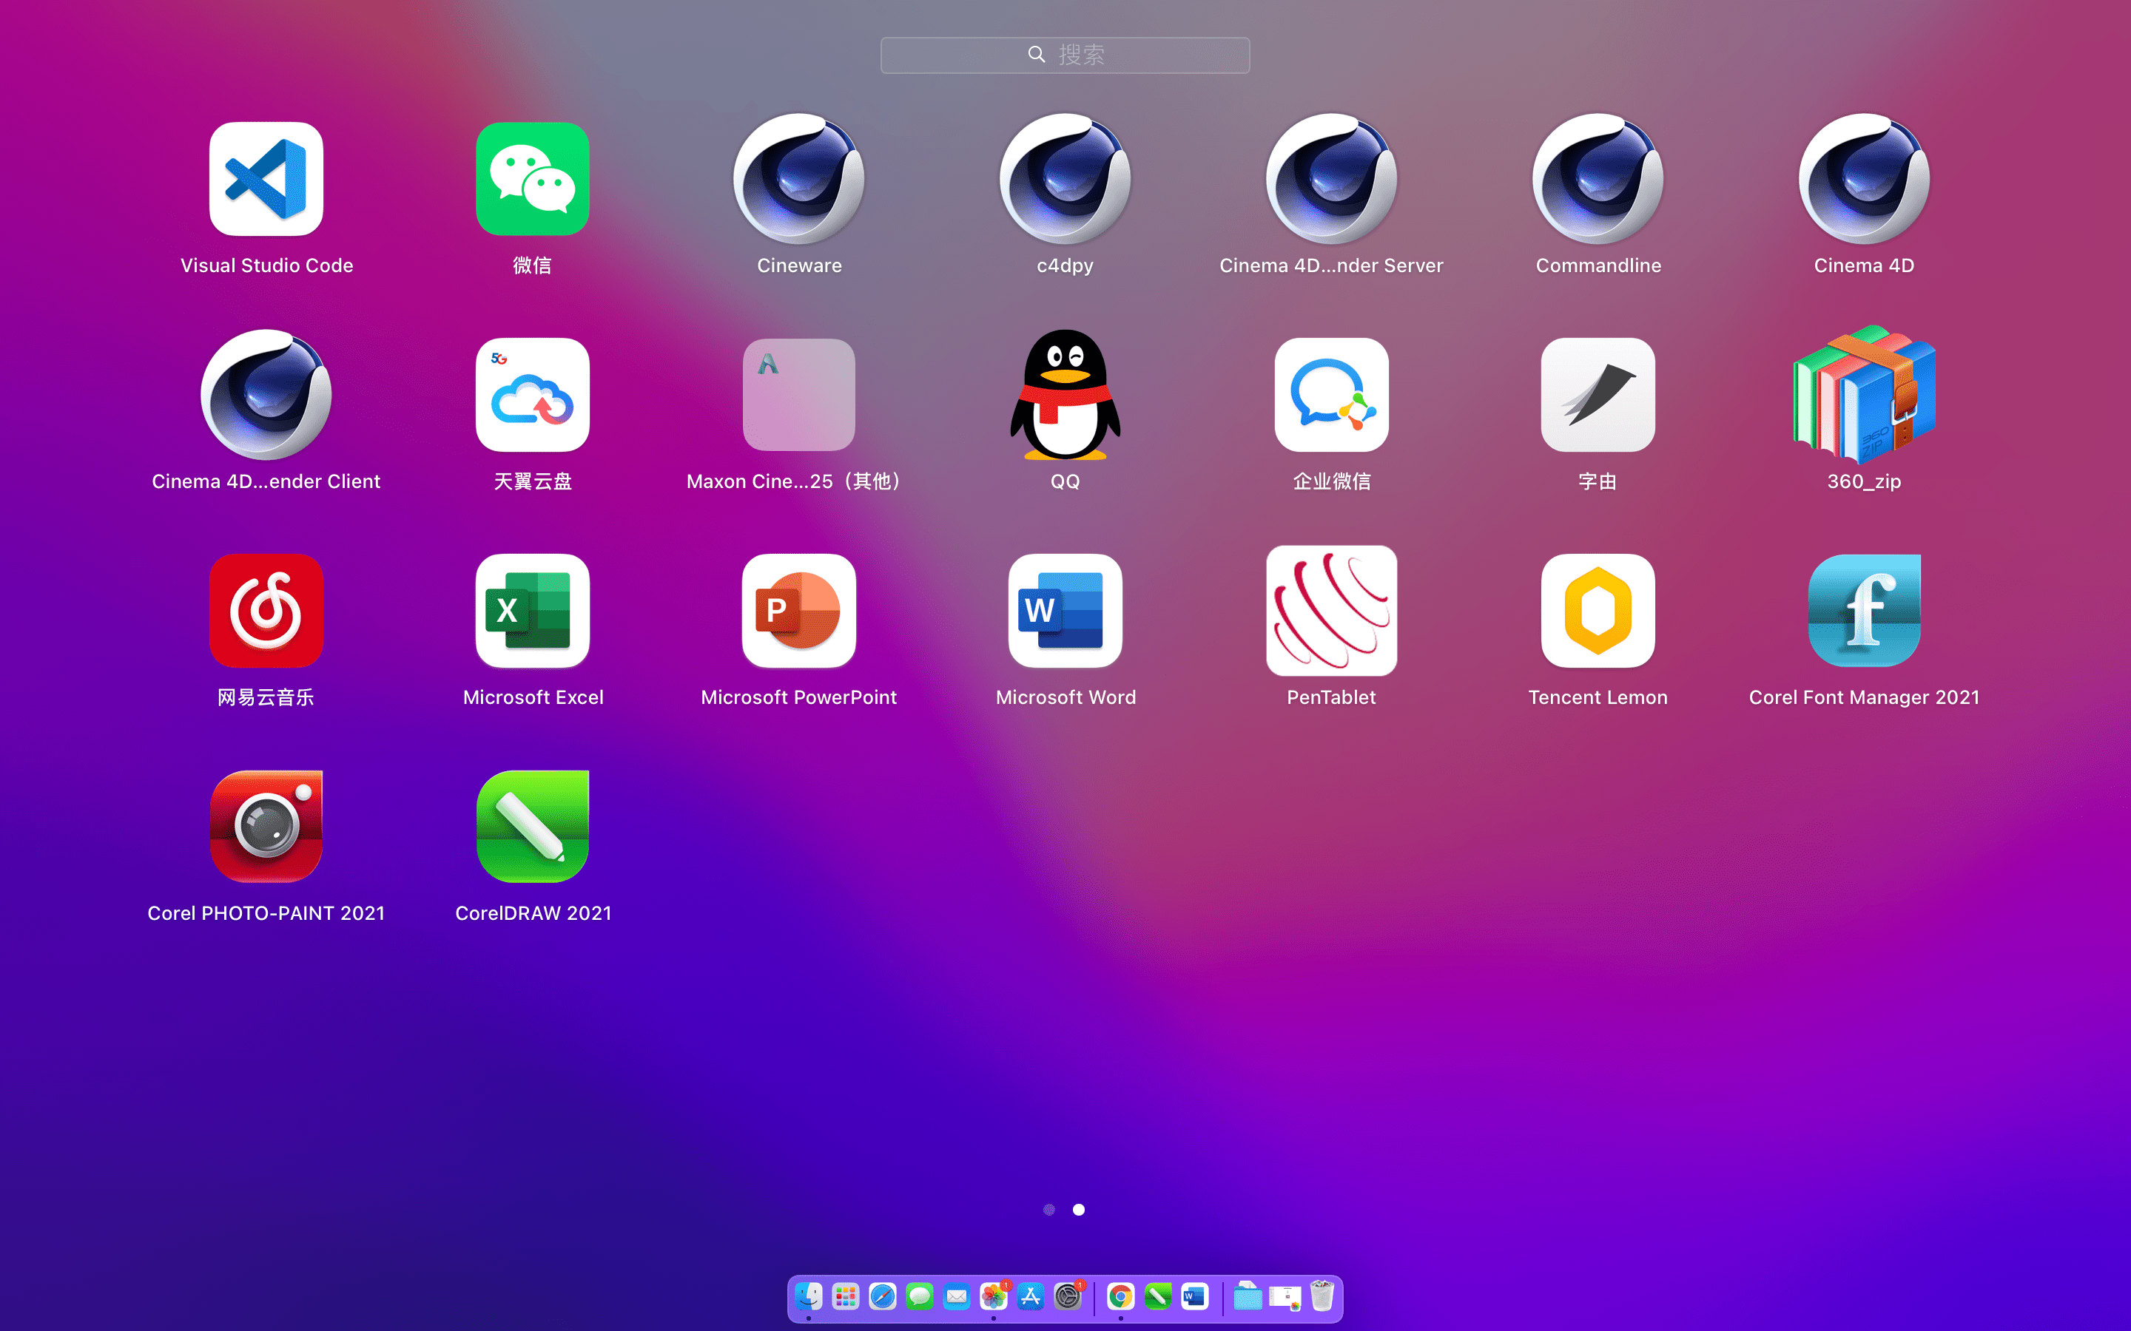Select the second (active) Launchpad page dot
This screenshot has height=1331, width=2131.
(x=1079, y=1210)
